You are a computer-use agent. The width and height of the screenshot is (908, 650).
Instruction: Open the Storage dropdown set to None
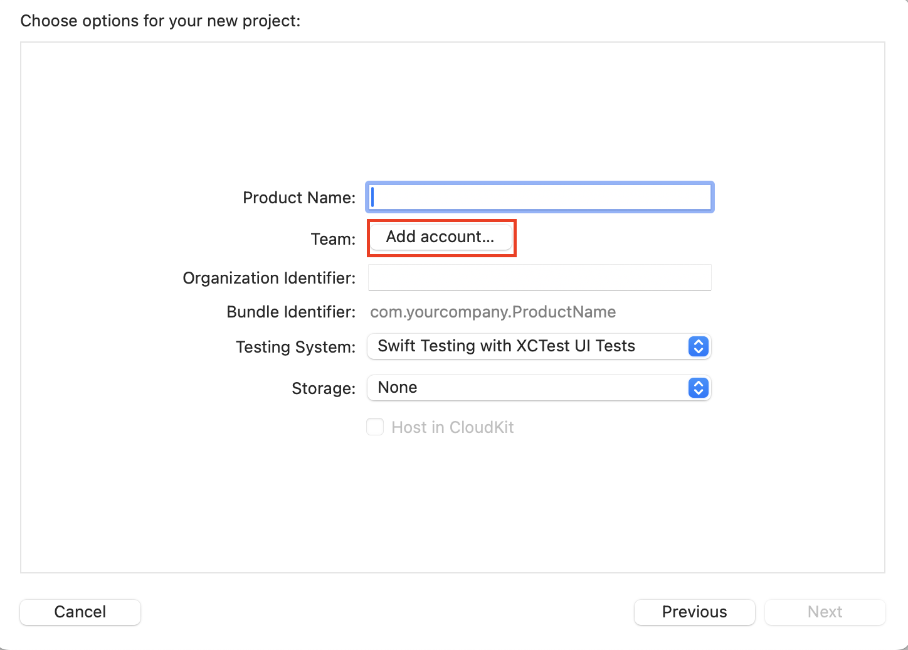coord(539,388)
